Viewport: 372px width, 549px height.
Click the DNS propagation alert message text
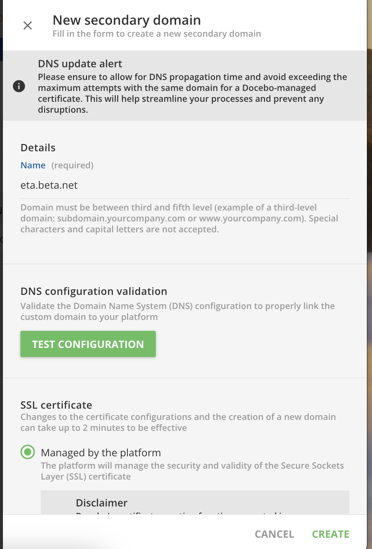pos(193,93)
